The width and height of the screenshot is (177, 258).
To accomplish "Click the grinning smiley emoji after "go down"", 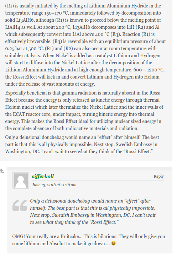I will click(x=113, y=243).
